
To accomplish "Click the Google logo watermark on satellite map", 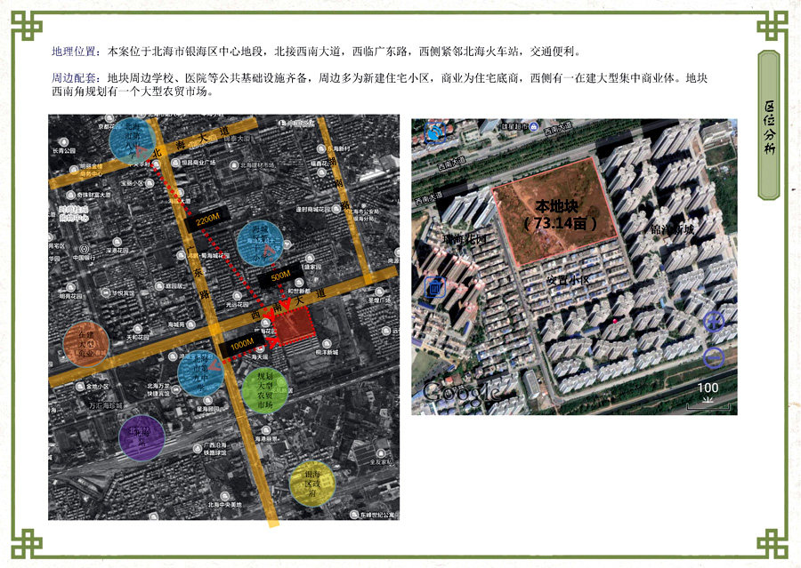I will (459, 391).
